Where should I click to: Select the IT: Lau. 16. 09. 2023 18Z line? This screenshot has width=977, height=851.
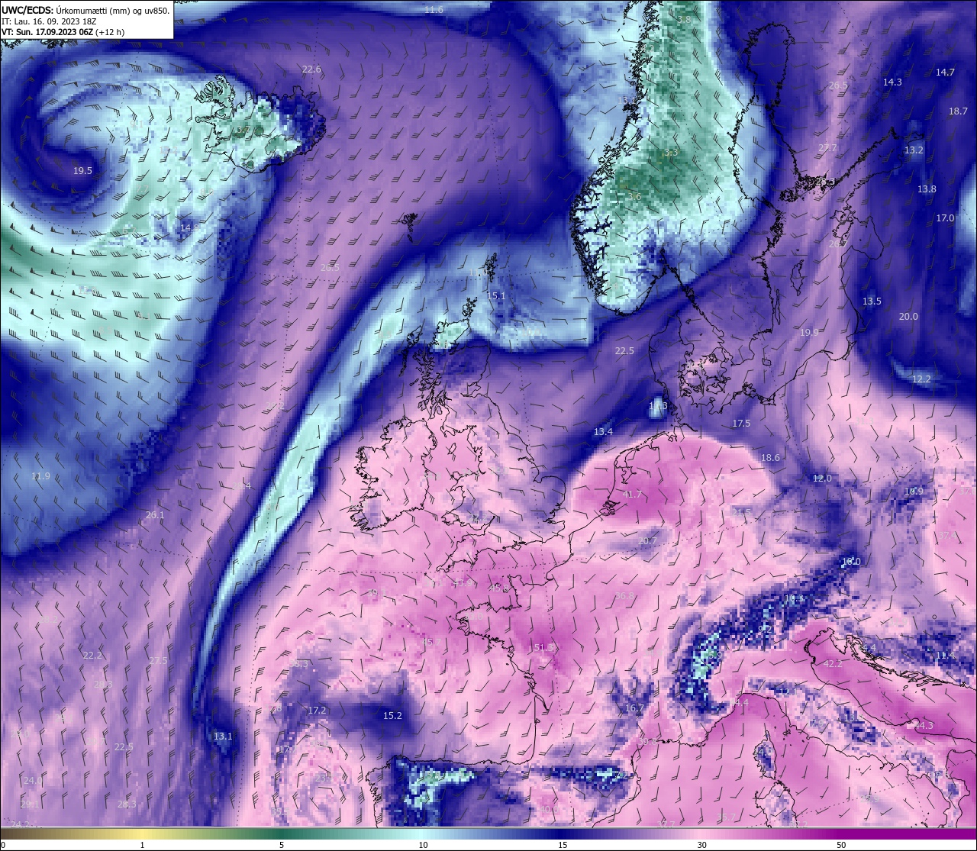[x=49, y=21]
